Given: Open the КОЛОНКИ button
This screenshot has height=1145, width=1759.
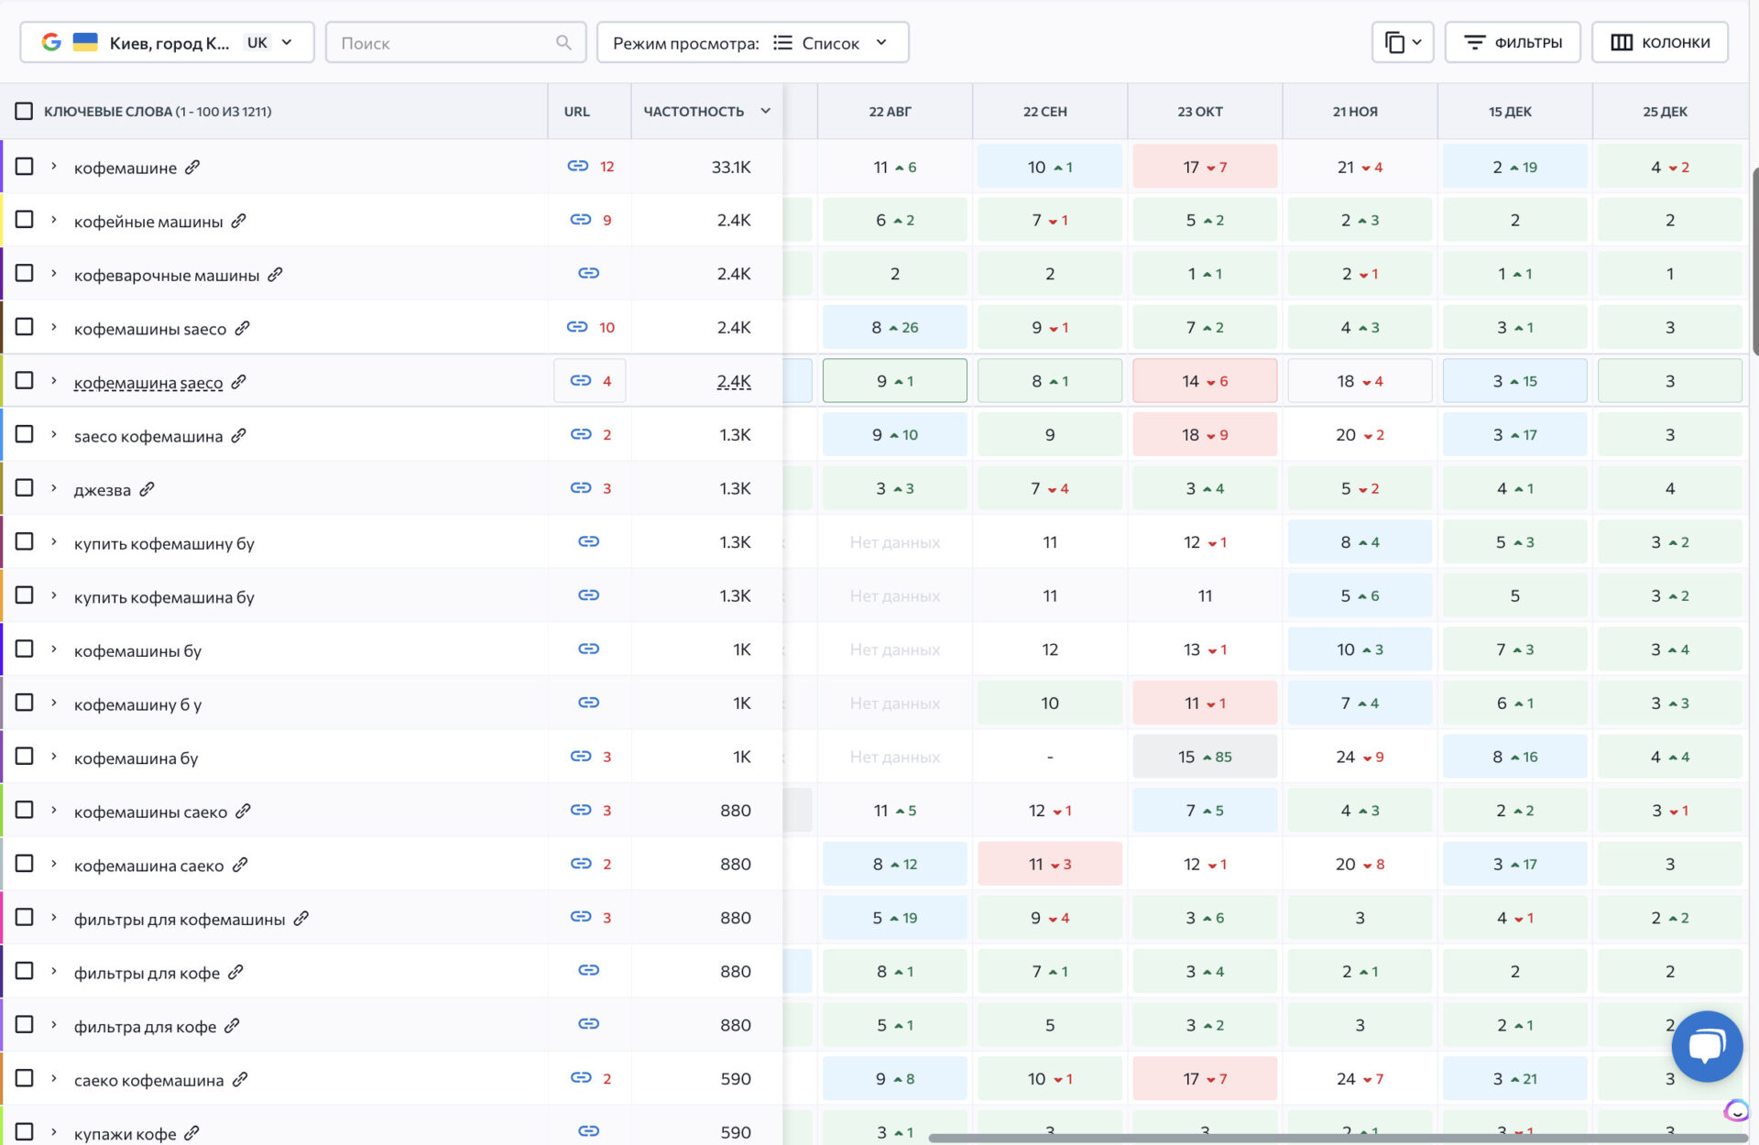Looking at the screenshot, I should click(1660, 42).
